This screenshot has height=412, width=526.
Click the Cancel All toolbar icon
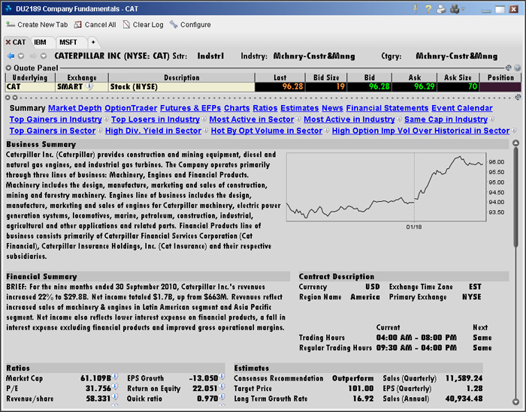[x=78, y=25]
